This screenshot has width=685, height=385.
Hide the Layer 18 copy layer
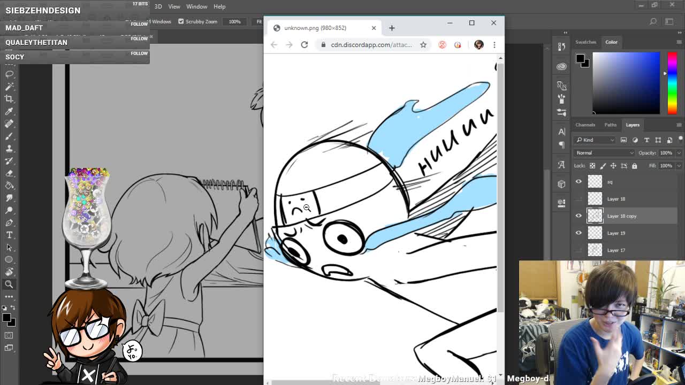pos(579,216)
